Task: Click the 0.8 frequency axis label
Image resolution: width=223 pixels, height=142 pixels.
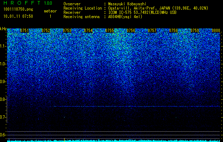Action: click(x=3, y=99)
